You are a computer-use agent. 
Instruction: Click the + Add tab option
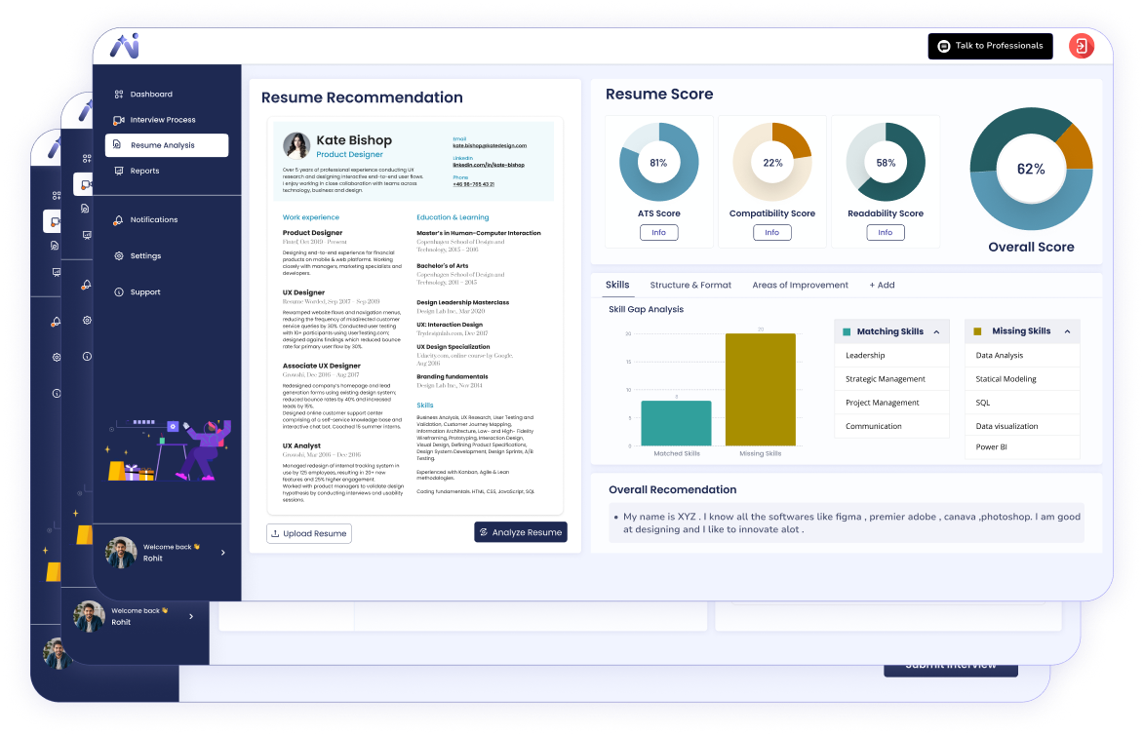(882, 285)
